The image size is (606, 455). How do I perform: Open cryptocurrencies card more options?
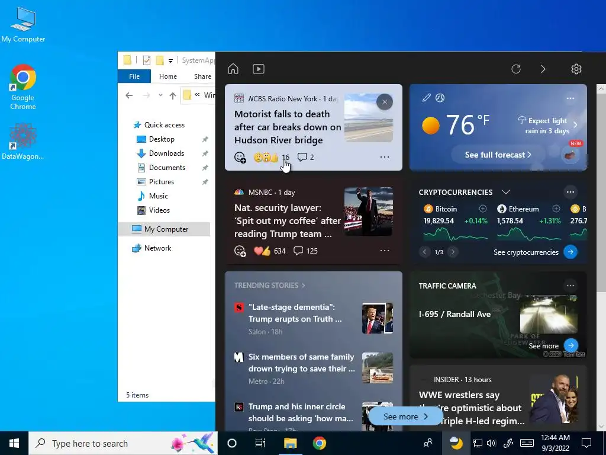tap(570, 192)
